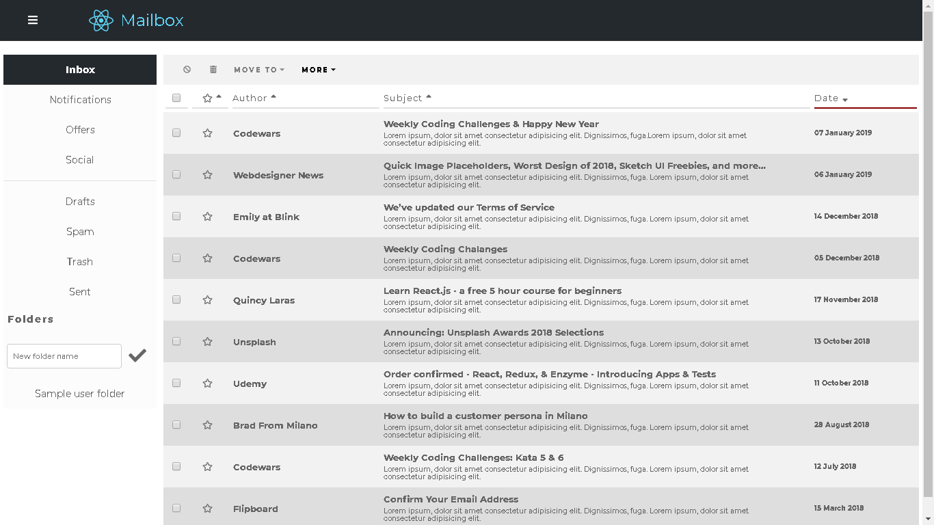Open How to build a customer persona email

pos(485,416)
